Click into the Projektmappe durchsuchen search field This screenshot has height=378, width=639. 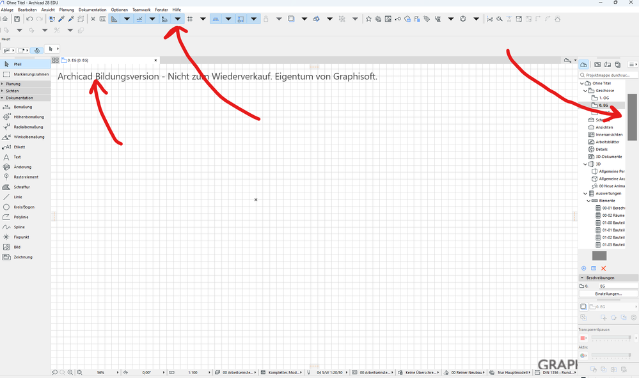608,75
